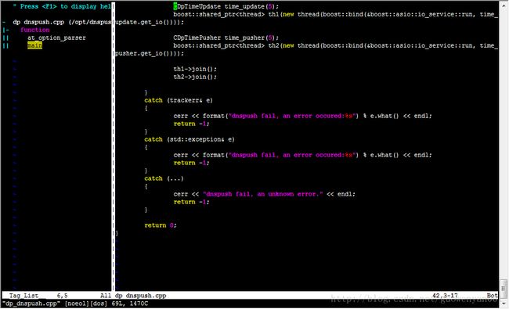Click return -1 under catch (...)

pos(191,202)
